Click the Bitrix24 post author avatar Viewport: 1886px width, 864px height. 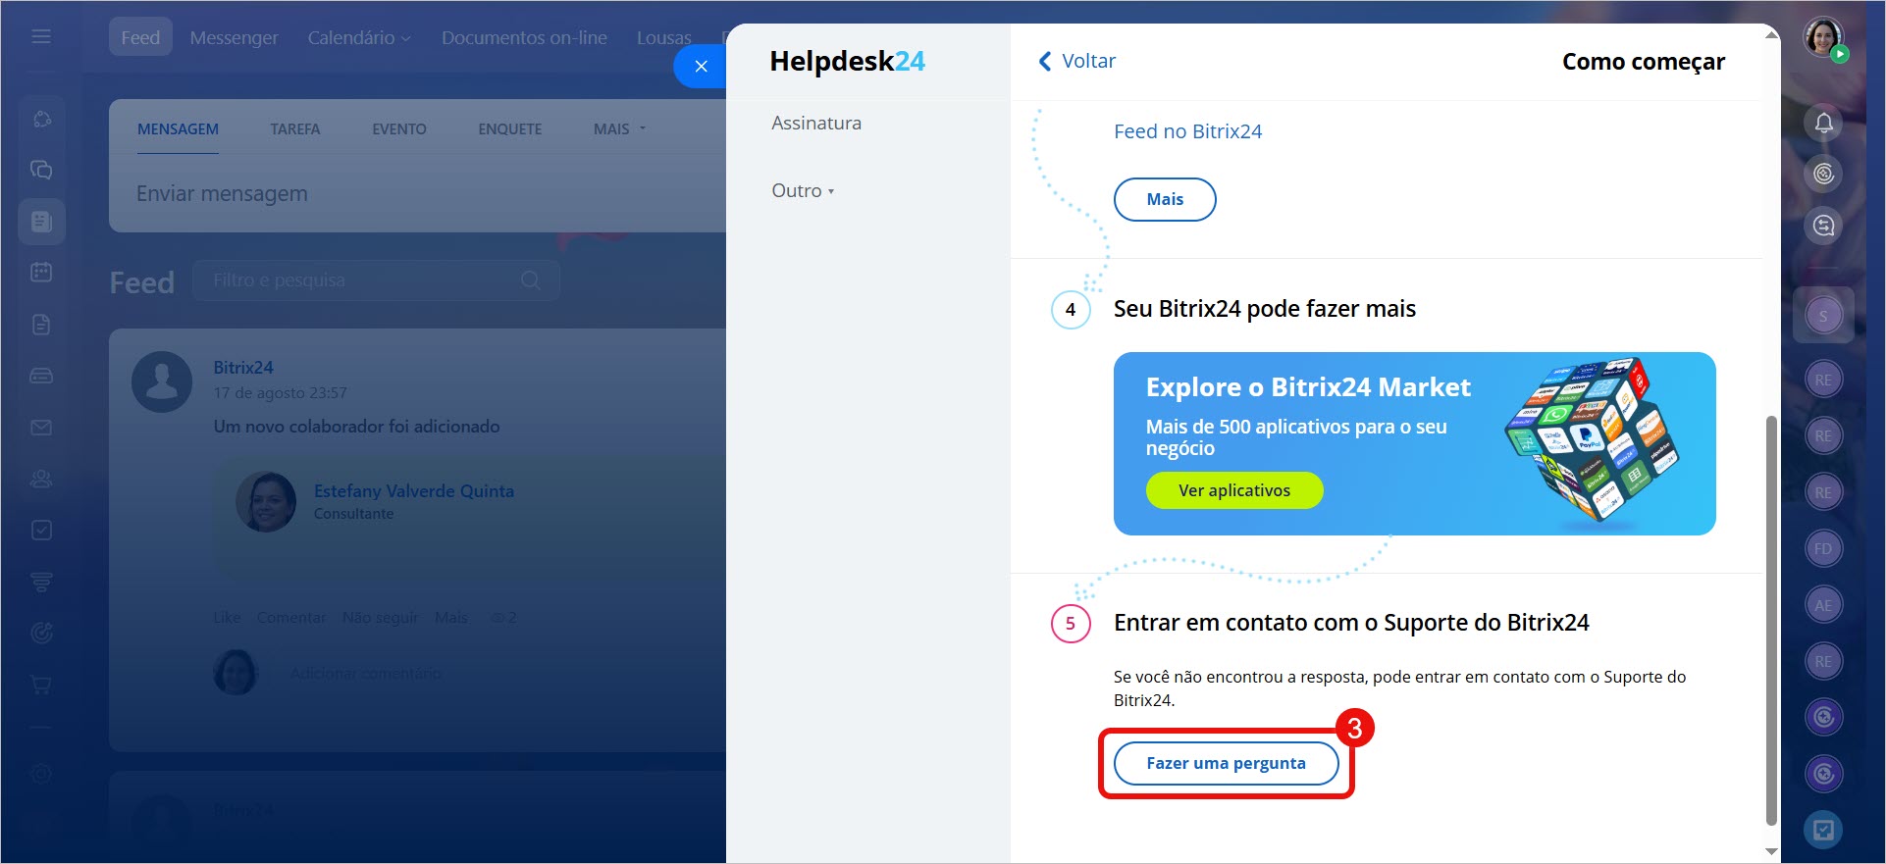(162, 381)
